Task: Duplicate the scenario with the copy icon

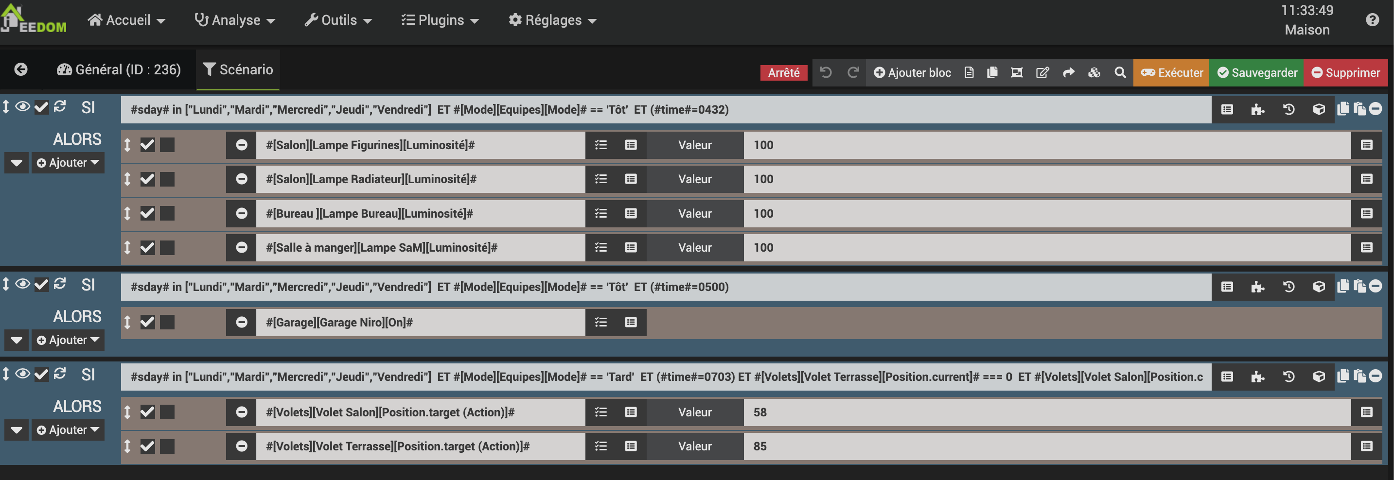Action: (x=992, y=72)
